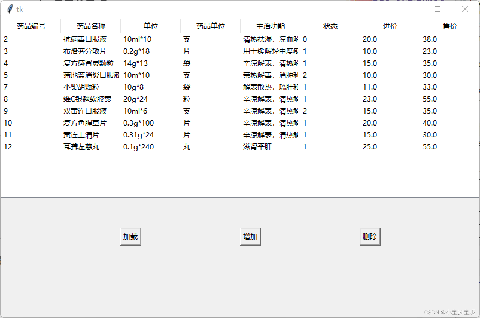Select the 药品名称 column header
Screen dimensions: 480x318
[x=91, y=26]
